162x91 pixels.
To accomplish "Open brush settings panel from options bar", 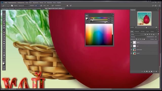I will coord(12,6).
